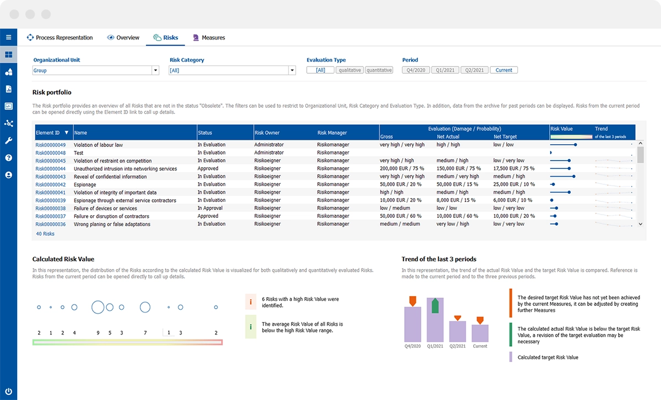The width and height of the screenshot is (661, 400).
Task: Click the 40 Risks link below the table
Action: [x=45, y=233]
